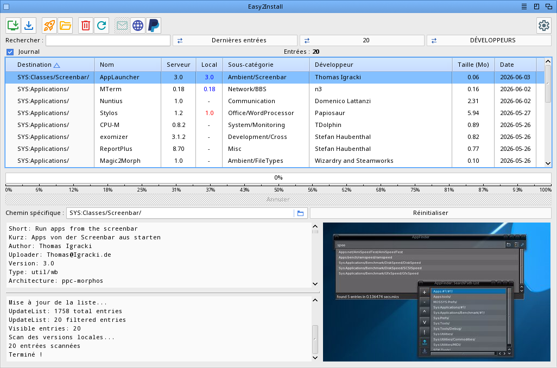The image size is (557, 368).
Task: Click the 2026-05-27 date cell
Action: tap(515, 113)
